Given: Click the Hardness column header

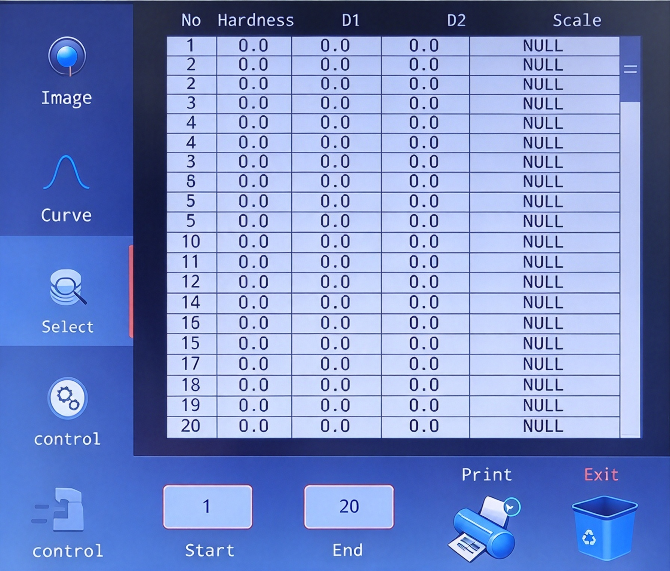Looking at the screenshot, I should click(x=256, y=20).
